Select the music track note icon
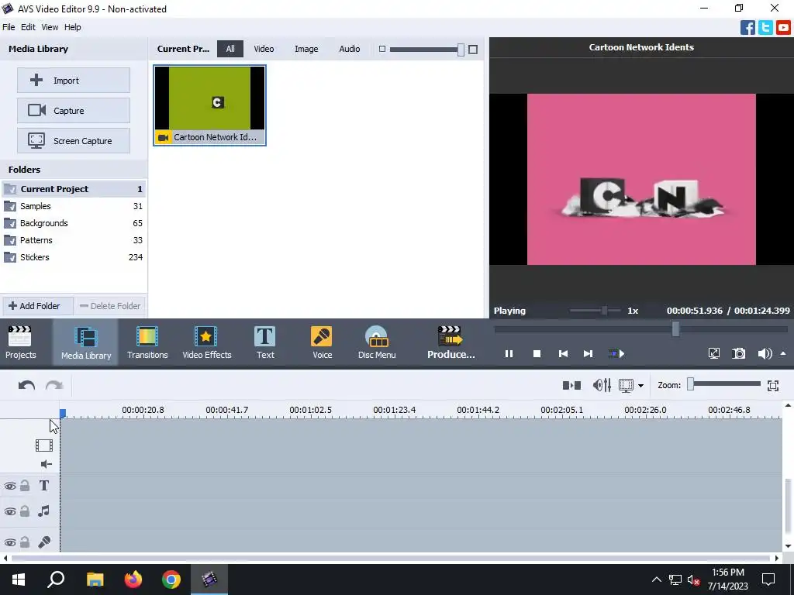794x595 pixels. tap(44, 511)
